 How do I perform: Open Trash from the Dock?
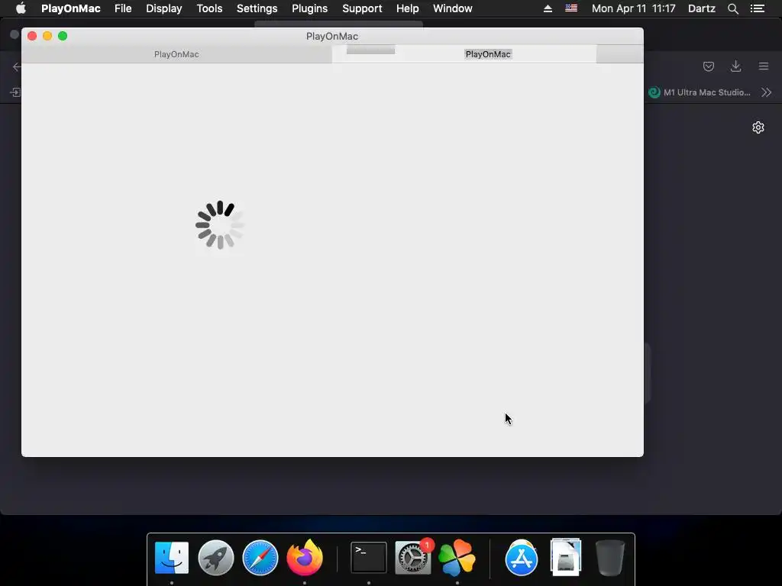click(610, 558)
